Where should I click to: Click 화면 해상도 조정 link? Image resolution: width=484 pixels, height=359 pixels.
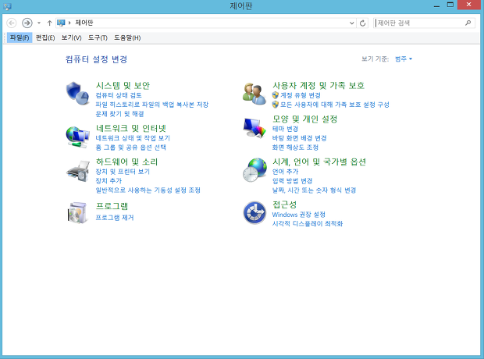[x=295, y=147]
